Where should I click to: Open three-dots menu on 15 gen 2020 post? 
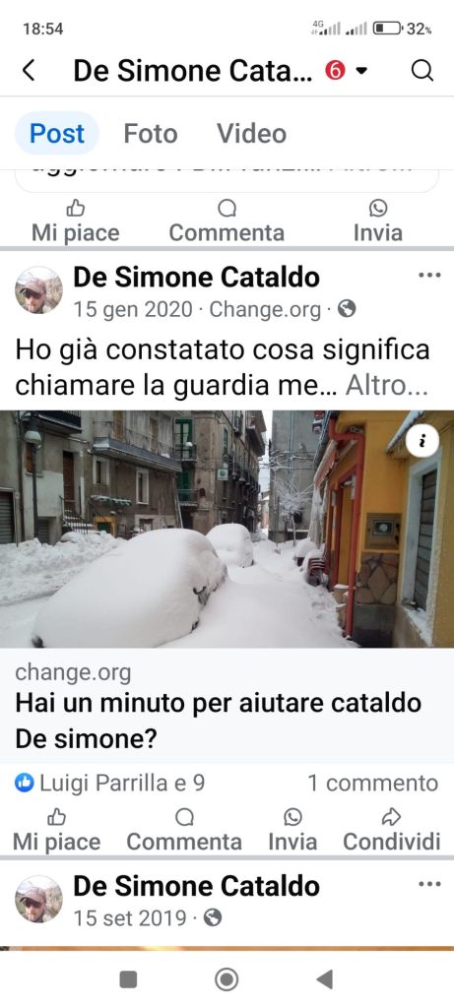429,276
